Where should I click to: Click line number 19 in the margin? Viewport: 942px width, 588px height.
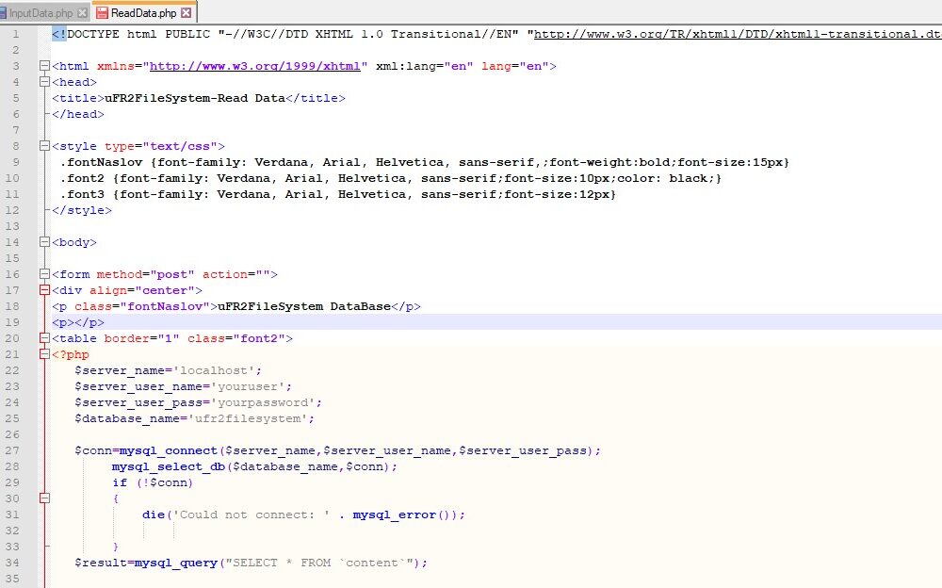click(12, 323)
